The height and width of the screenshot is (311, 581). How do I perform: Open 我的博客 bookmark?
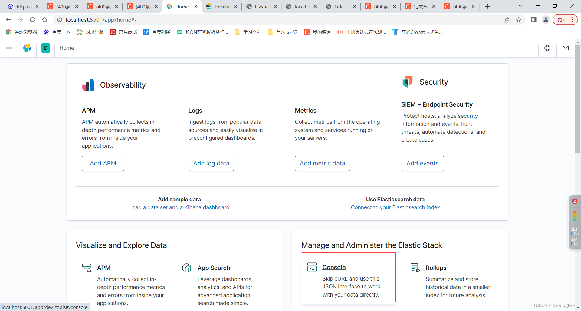click(317, 32)
